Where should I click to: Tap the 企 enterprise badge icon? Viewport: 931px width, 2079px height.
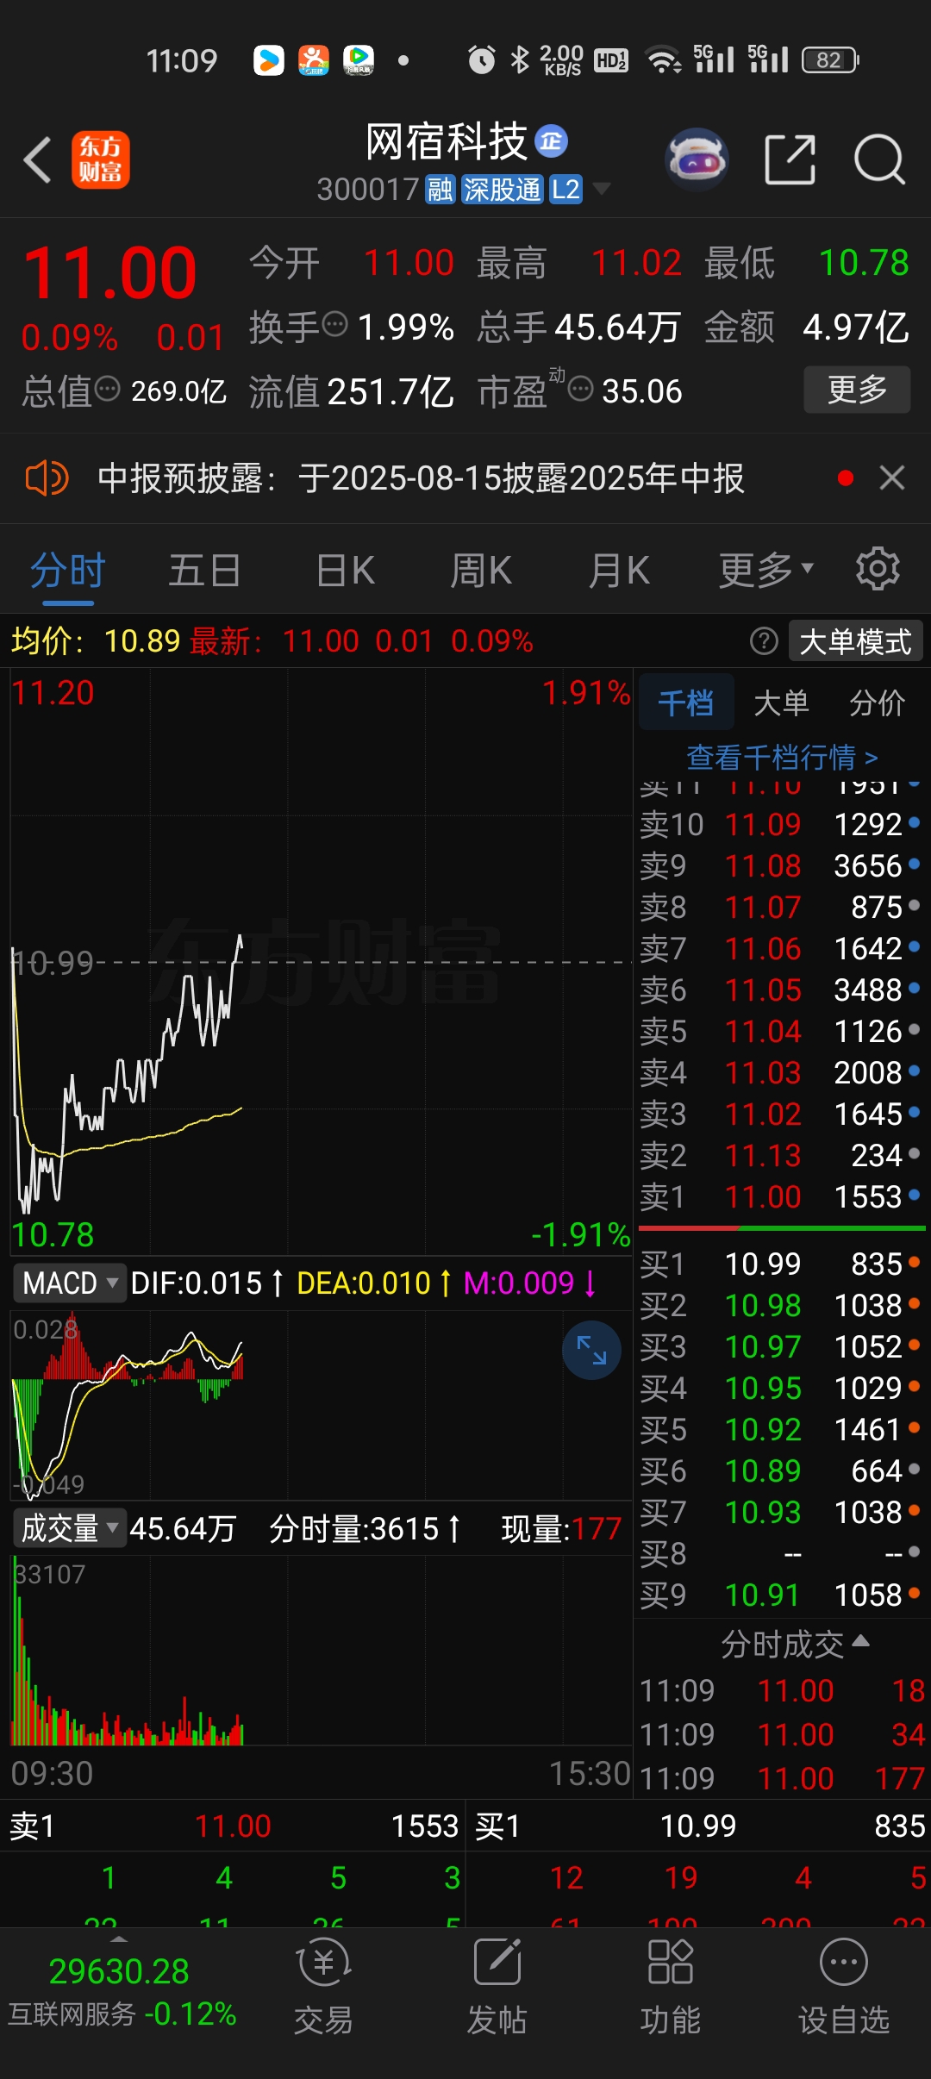[552, 140]
